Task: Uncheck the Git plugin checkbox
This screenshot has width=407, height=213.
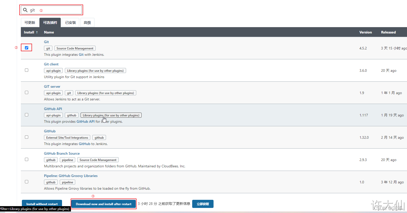Action: [x=26, y=48]
